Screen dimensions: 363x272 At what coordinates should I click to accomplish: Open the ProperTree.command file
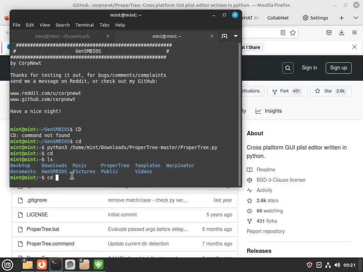(50, 244)
